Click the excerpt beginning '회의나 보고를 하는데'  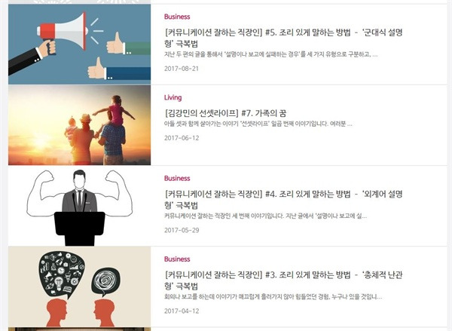273,296
